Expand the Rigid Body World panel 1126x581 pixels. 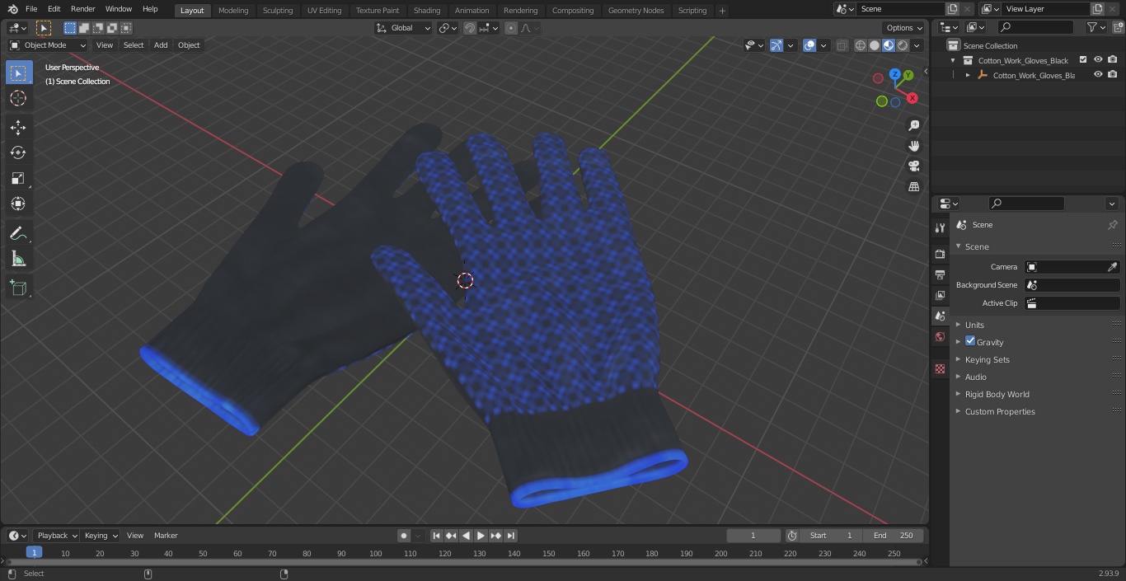coord(997,394)
